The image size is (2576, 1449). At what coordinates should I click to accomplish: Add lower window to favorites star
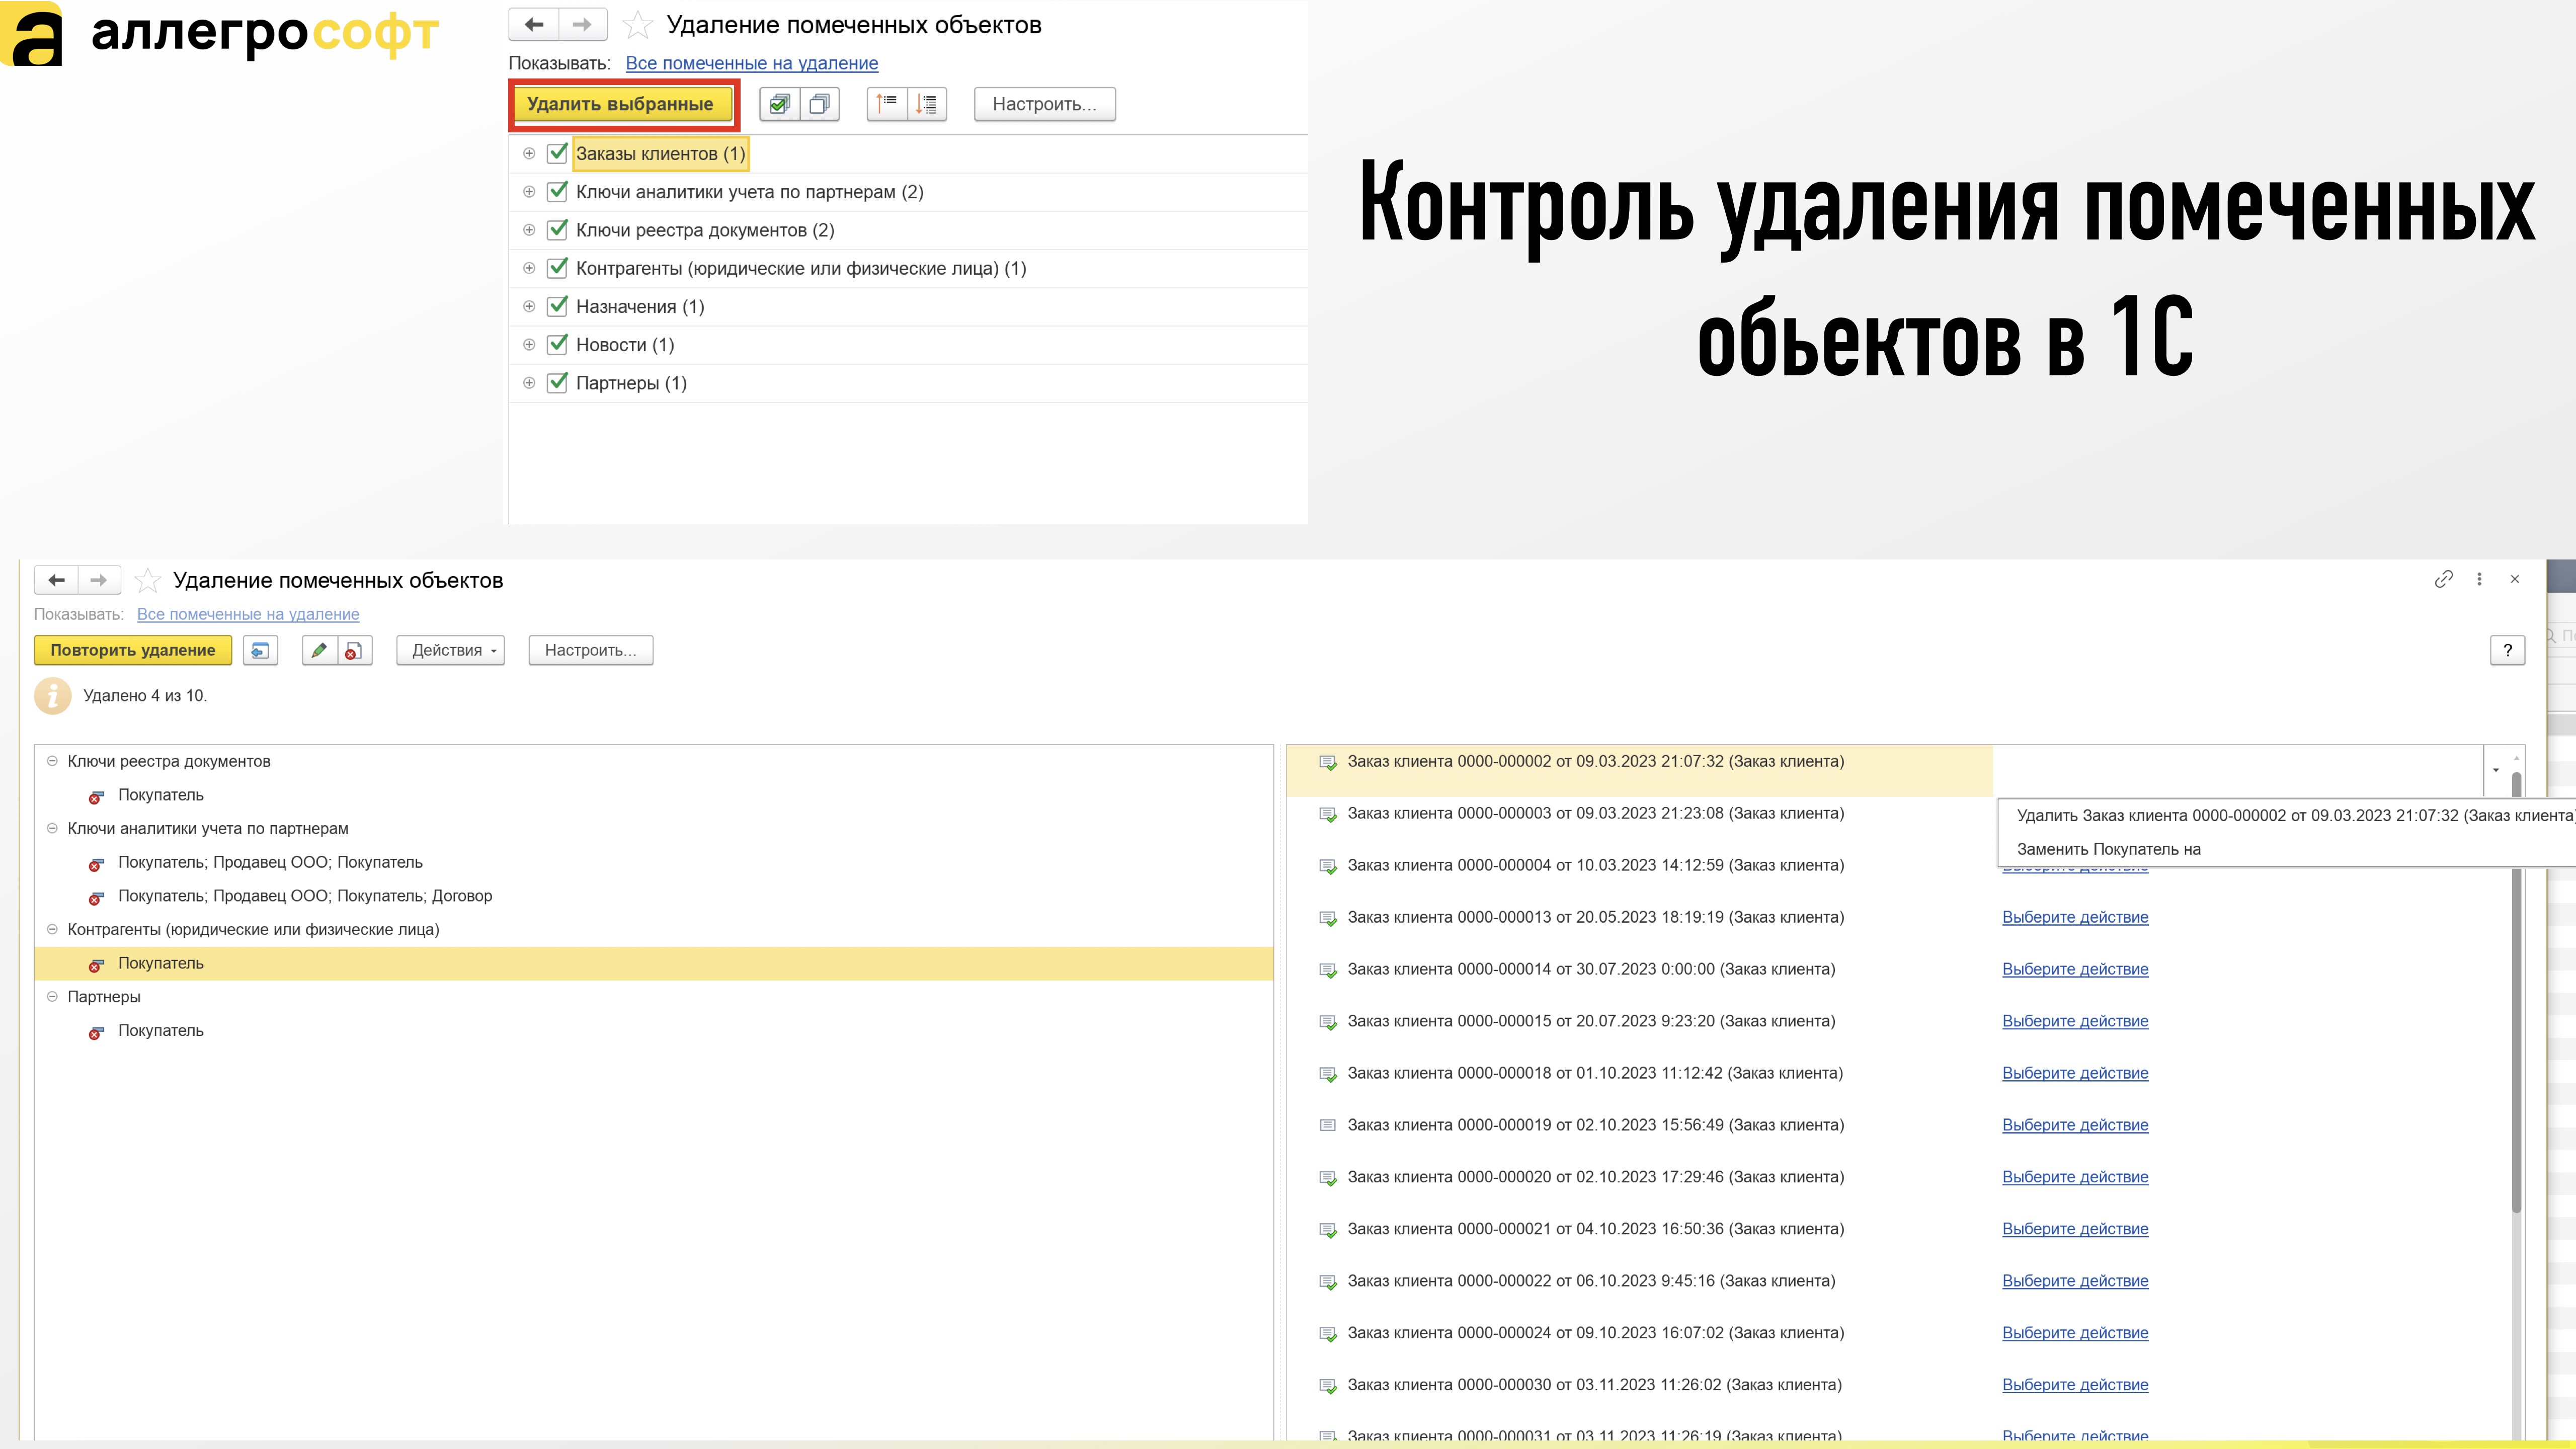pos(148,580)
